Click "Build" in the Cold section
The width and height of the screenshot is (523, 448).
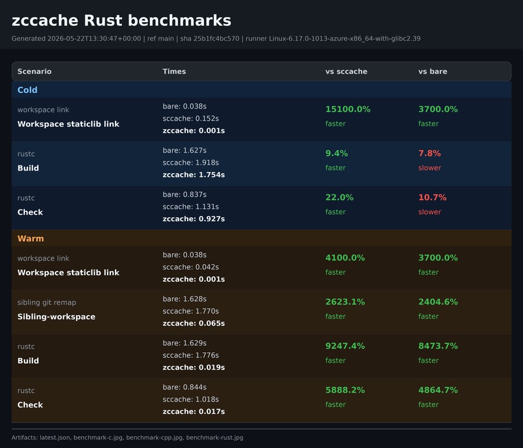[28, 168]
